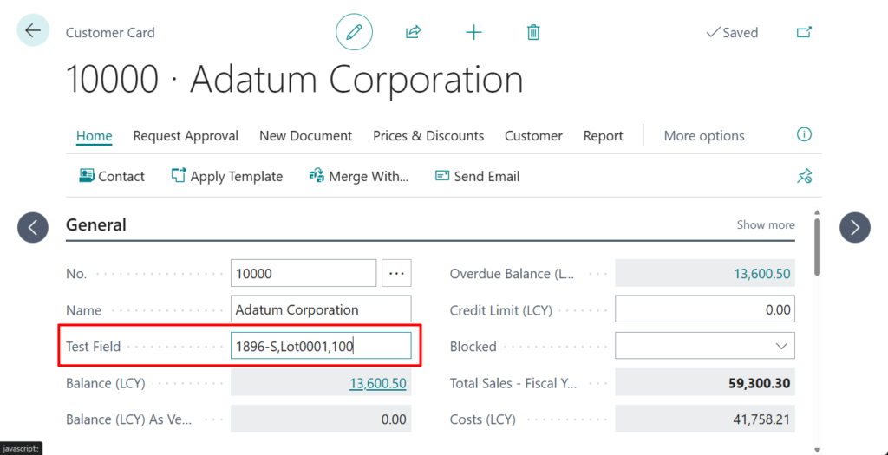This screenshot has width=888, height=455.
Task: Click into the Test Field input
Action: click(320, 347)
